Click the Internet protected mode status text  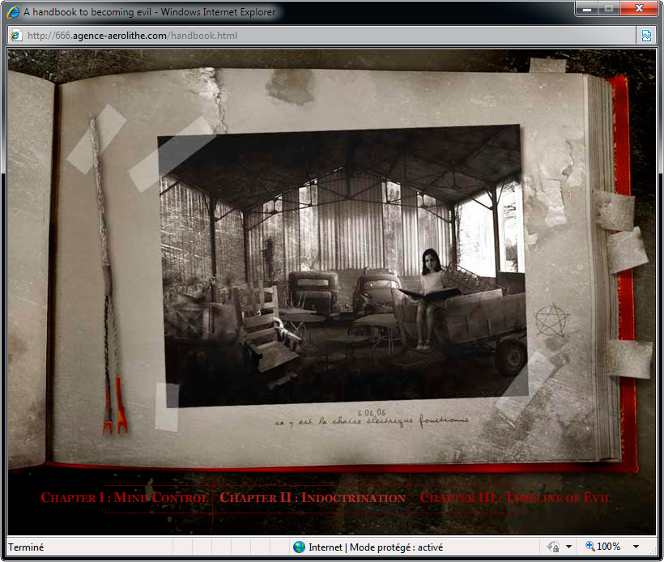click(375, 547)
